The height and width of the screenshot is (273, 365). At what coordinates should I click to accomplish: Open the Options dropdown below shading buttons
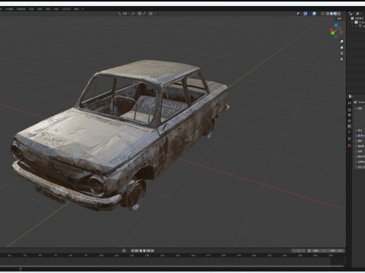340,19
